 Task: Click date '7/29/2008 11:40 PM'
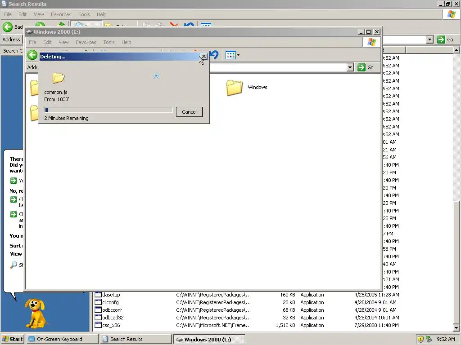tap(376, 325)
